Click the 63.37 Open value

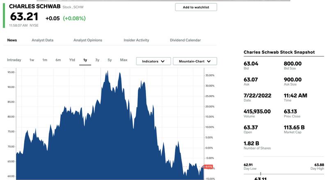(251, 127)
